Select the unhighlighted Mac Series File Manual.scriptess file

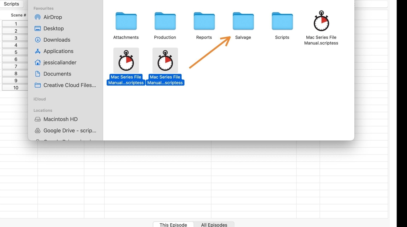[x=321, y=21]
